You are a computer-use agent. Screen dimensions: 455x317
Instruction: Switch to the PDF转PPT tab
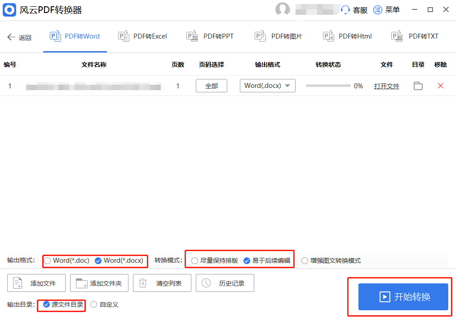(210, 36)
